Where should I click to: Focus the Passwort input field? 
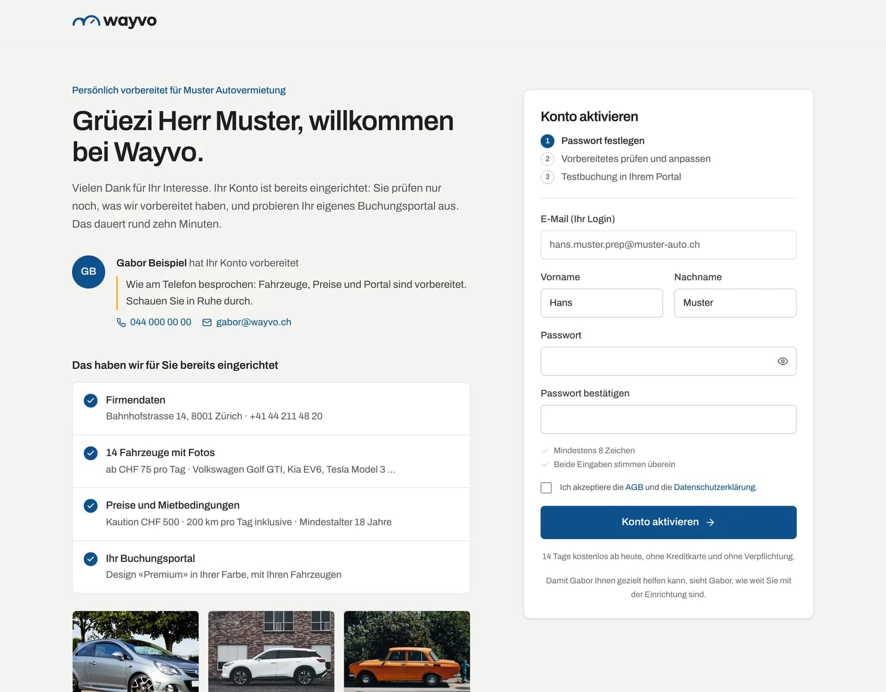tap(668, 361)
